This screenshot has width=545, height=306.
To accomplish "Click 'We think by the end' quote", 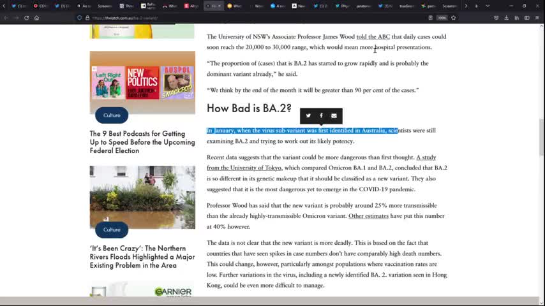I will [x=313, y=91].
